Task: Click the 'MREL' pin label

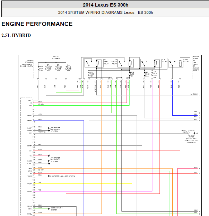Action: coord(29,214)
